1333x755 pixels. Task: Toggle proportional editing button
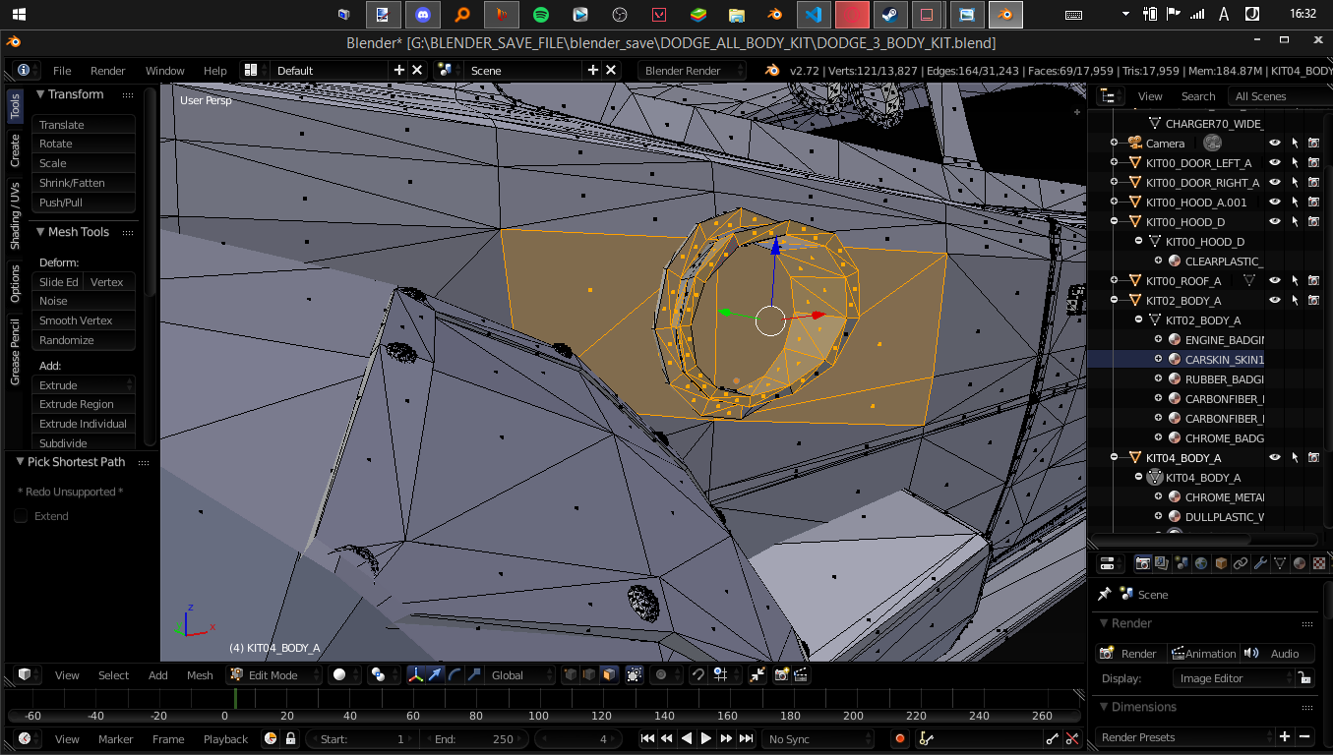point(667,675)
